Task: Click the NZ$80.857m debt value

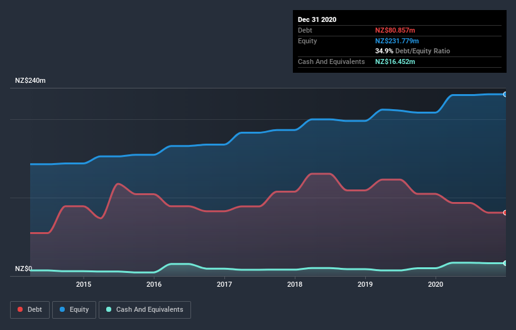Action: pos(395,30)
